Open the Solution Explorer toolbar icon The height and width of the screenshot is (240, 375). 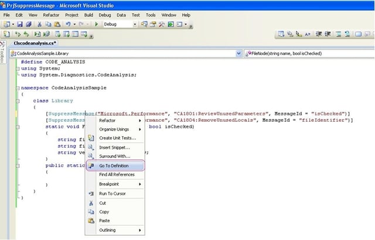point(144,24)
